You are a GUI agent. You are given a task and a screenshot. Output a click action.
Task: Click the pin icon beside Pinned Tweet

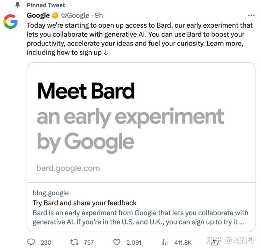[18, 5]
